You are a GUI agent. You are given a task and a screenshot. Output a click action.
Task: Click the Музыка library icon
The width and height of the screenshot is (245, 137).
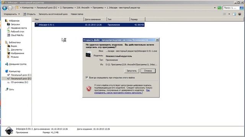(8, 57)
